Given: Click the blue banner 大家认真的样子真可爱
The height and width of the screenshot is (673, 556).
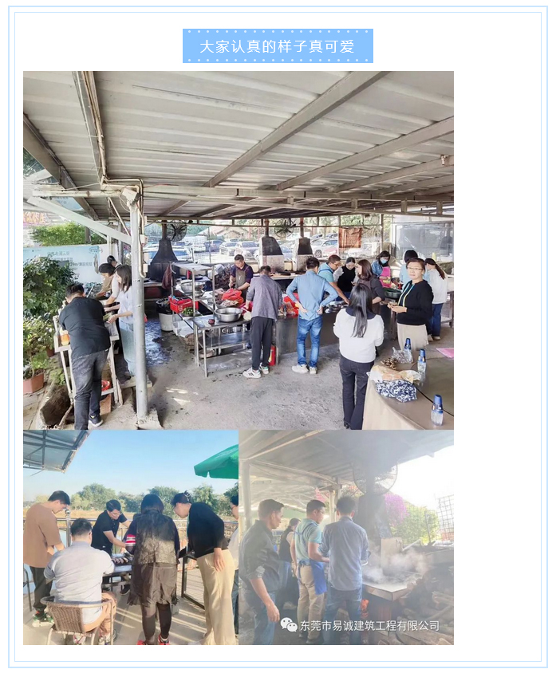Looking at the screenshot, I should coord(278,46).
